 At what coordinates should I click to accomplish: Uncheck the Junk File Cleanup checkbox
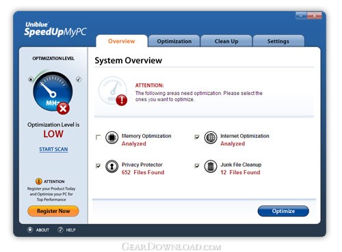click(197, 166)
